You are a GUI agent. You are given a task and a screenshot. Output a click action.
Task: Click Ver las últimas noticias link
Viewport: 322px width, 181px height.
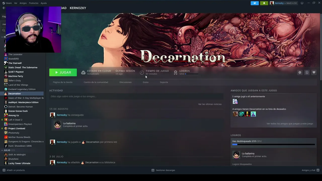coord(210,104)
